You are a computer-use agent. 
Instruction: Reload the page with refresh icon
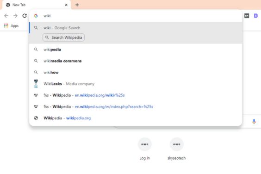pos(25,16)
